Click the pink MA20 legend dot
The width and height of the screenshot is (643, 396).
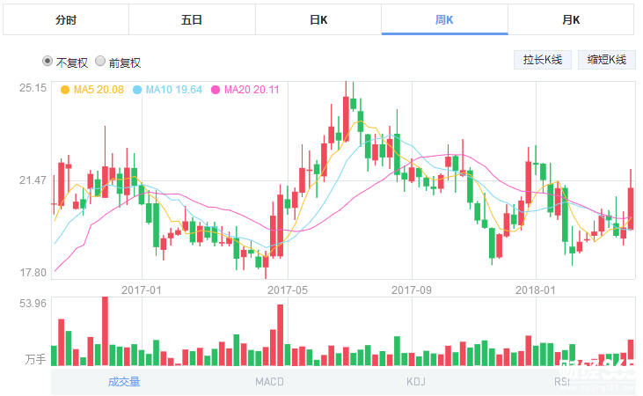[216, 90]
